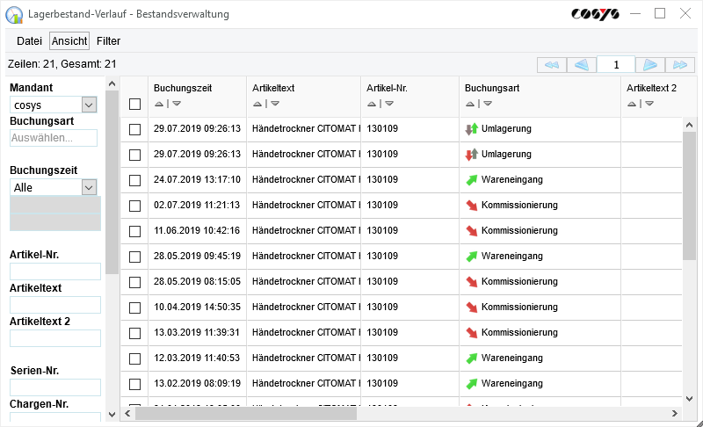Open the Datei menu
Screen dimensions: 703x427
pyautogui.click(x=29, y=41)
